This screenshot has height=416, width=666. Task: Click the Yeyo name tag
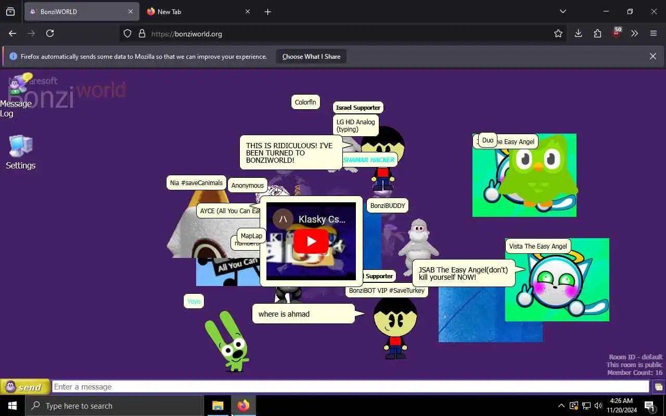194,301
